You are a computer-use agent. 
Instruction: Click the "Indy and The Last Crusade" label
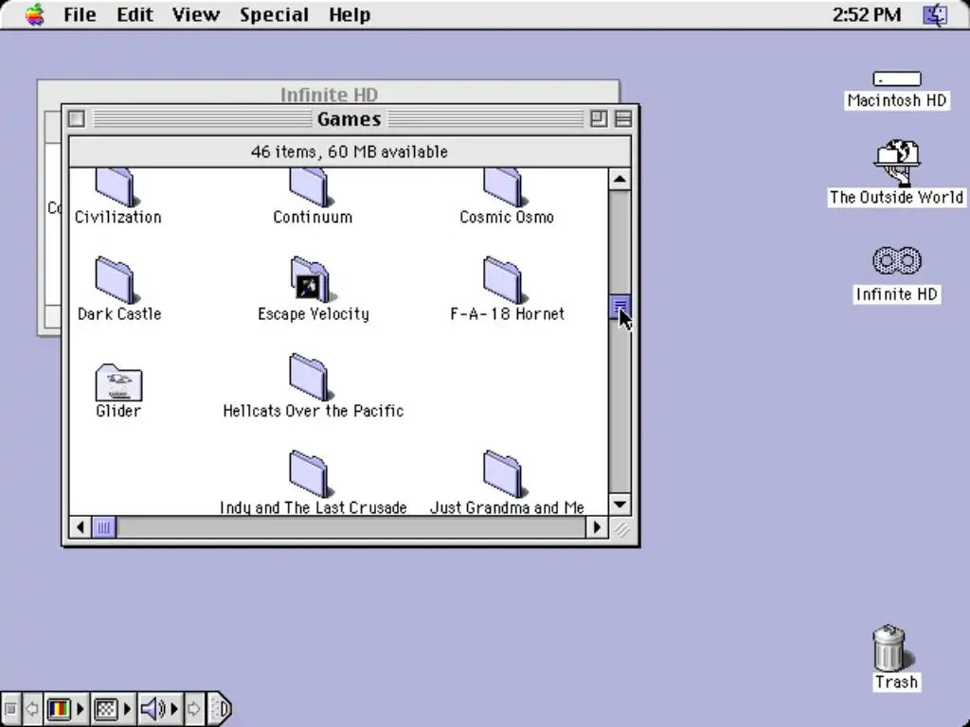tap(313, 507)
